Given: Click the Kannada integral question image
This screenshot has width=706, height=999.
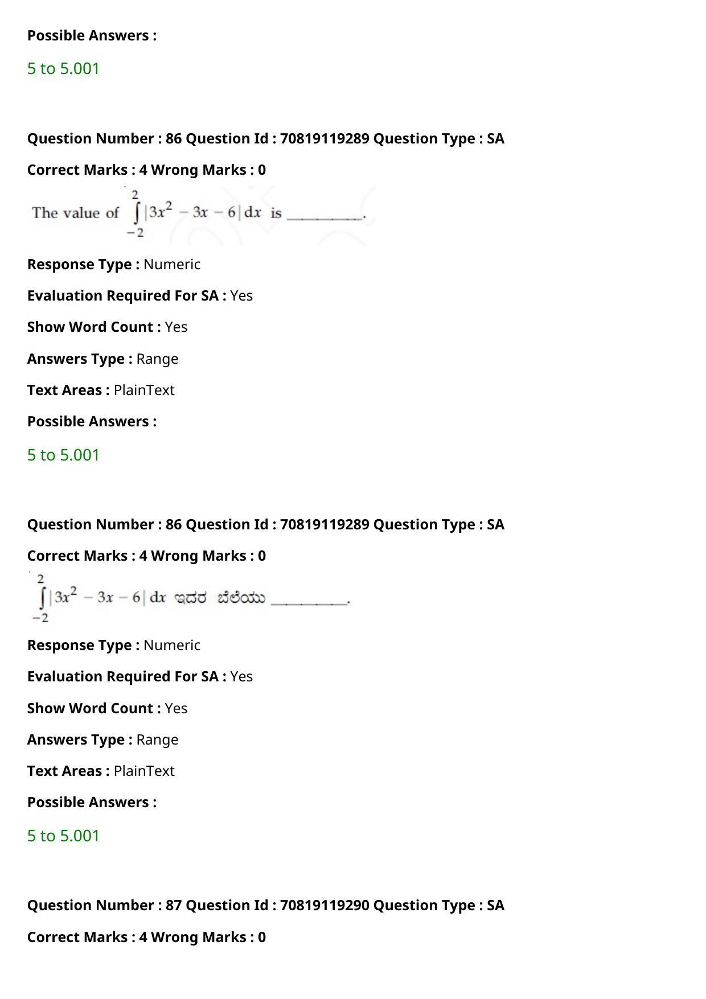Looking at the screenshot, I should coord(191,598).
